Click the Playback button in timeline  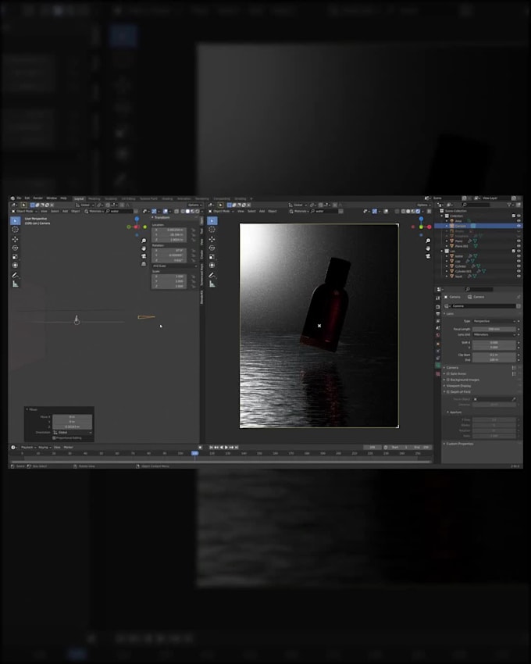[27, 447]
